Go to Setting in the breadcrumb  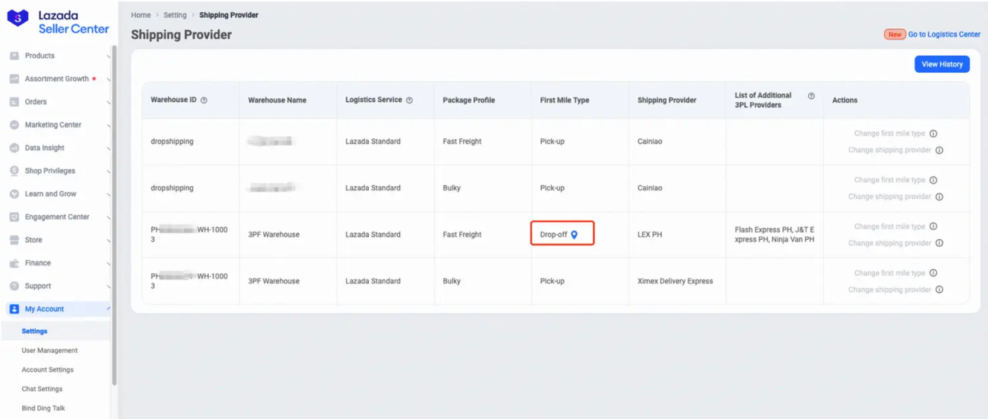[175, 15]
